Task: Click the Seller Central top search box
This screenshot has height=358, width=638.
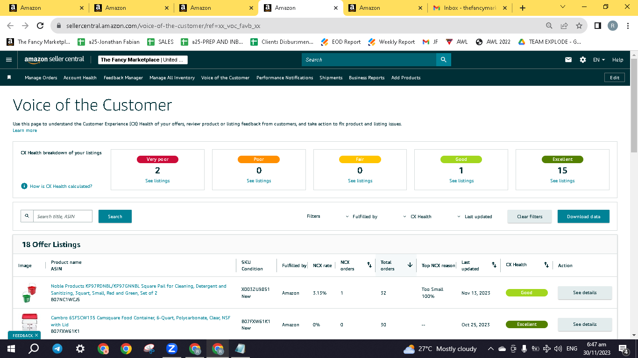Action: pyautogui.click(x=369, y=60)
